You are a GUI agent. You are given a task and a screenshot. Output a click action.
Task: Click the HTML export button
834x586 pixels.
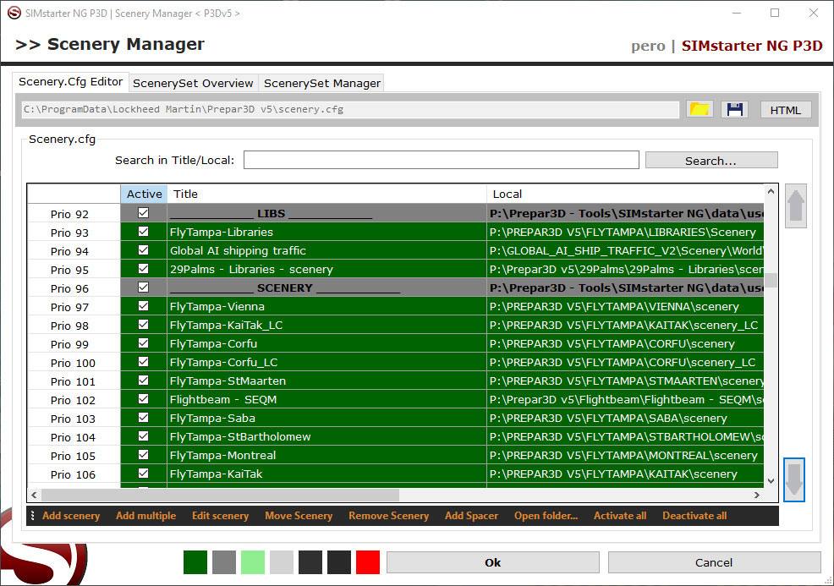coord(786,110)
